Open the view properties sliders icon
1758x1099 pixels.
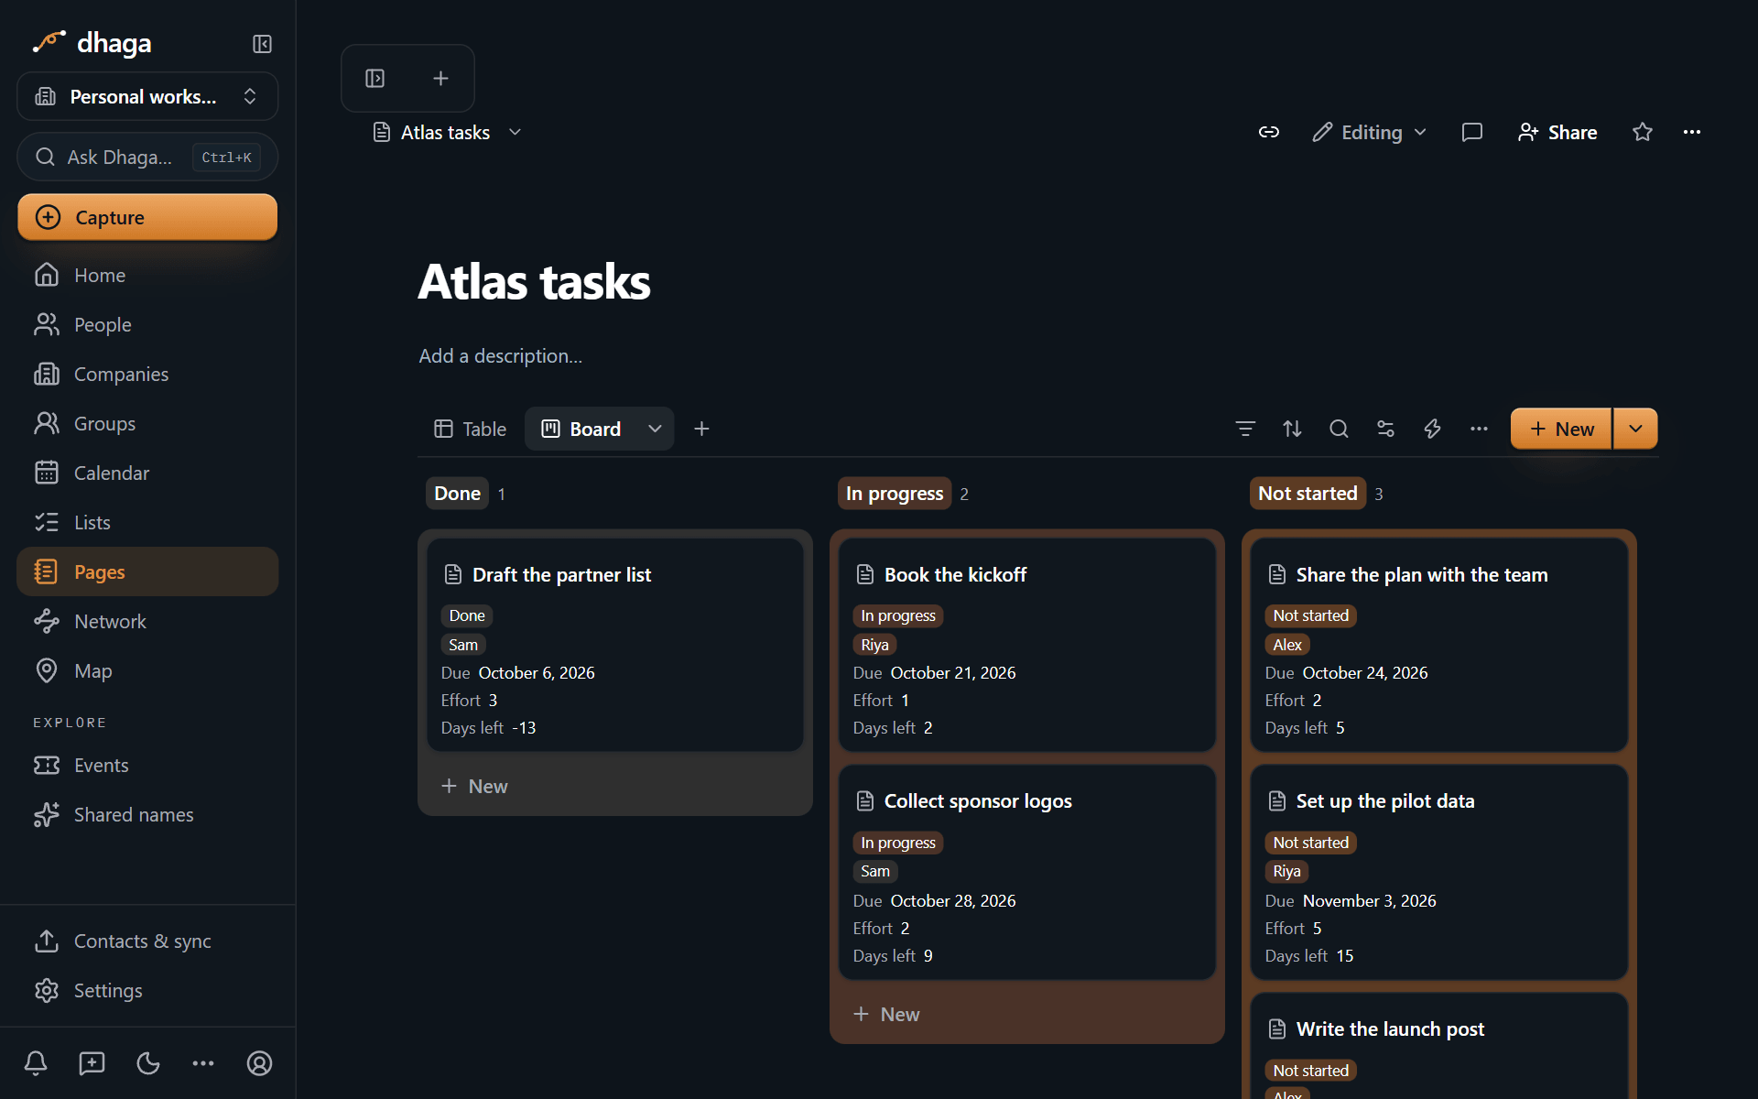[x=1385, y=429]
